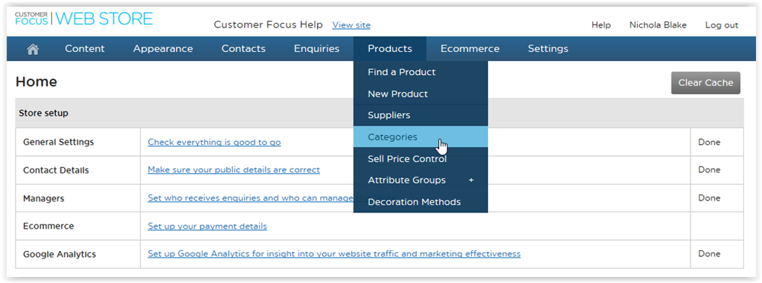Open 'Check everything is good to go' link
This screenshot has height=283, width=762.
click(x=214, y=142)
